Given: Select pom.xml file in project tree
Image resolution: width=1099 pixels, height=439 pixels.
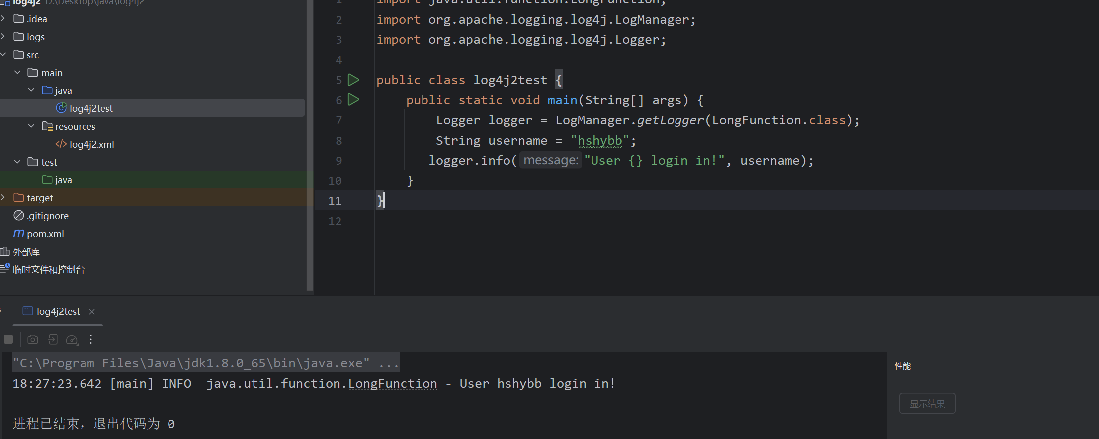Looking at the screenshot, I should (45, 234).
